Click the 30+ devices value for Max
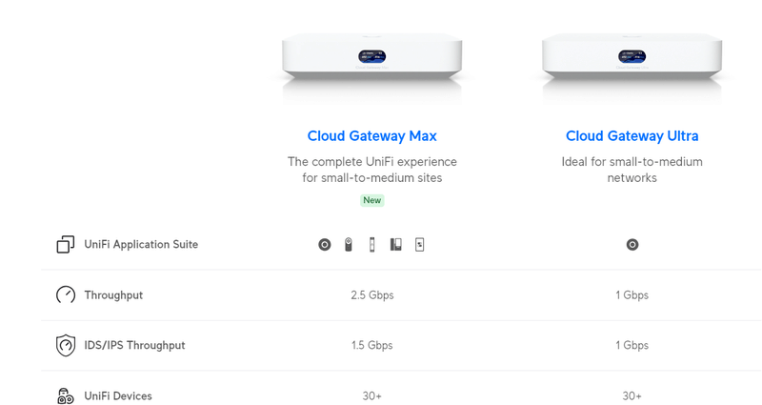The width and height of the screenshot is (762, 405). coord(372,396)
